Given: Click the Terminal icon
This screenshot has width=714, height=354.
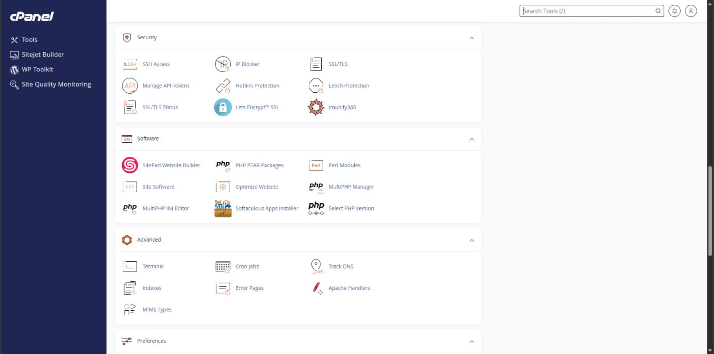Looking at the screenshot, I should [130, 267].
